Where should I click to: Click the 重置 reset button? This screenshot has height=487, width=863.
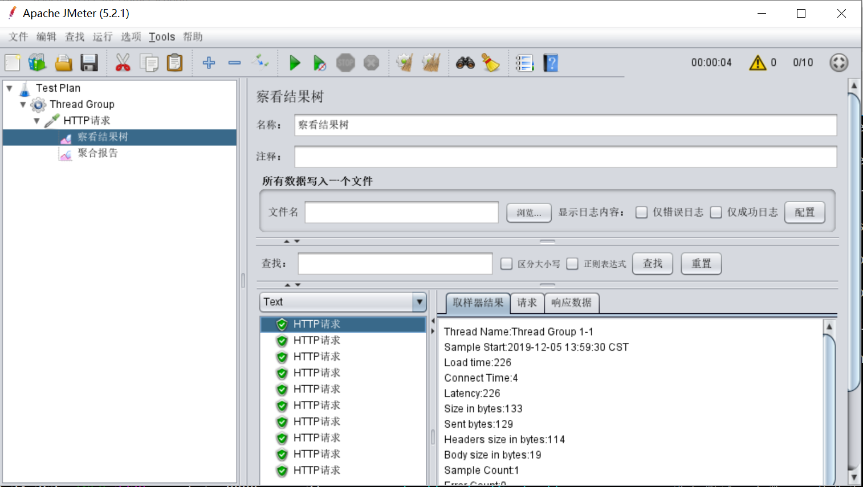pyautogui.click(x=701, y=264)
